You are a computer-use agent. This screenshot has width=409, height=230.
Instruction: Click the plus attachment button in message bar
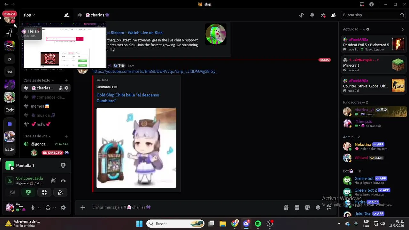click(82, 207)
